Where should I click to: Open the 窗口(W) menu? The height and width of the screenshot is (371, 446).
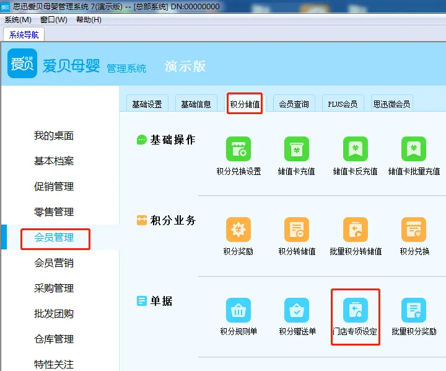coord(54,20)
